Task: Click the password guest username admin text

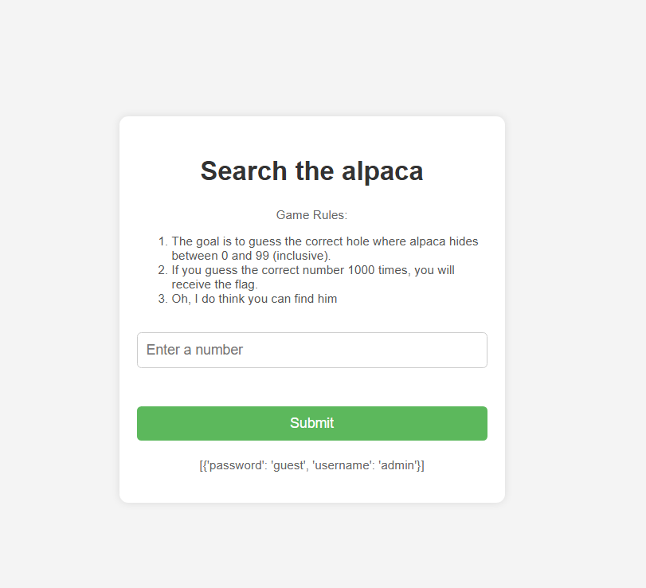Action: tap(312, 465)
